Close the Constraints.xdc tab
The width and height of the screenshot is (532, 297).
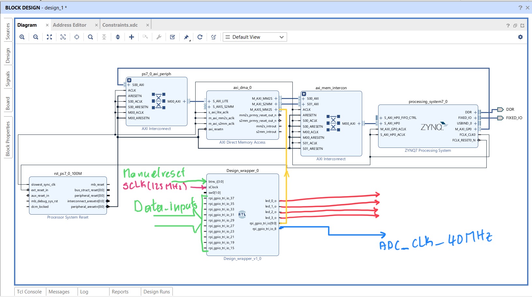[148, 25]
